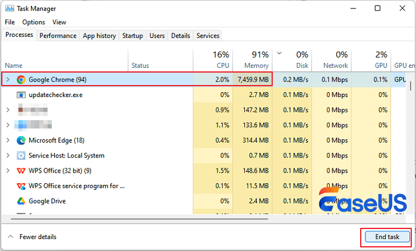Click the WPS Office service program icon

coord(21,186)
